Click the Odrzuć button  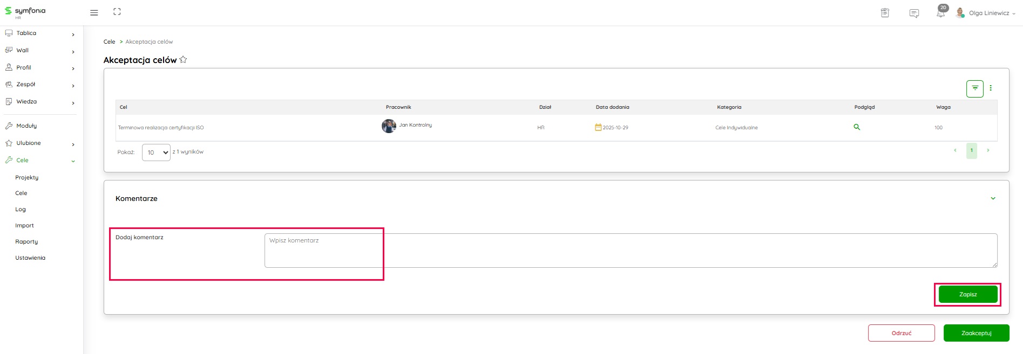(x=901, y=333)
